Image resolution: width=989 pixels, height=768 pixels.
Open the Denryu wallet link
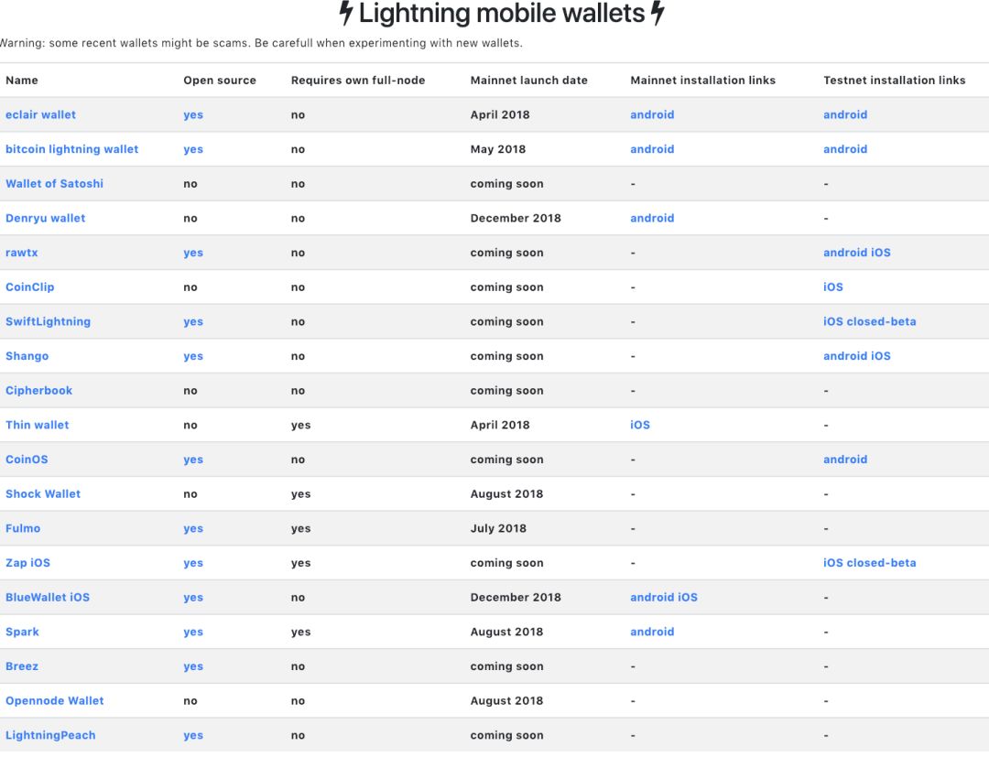pyautogui.click(x=46, y=218)
